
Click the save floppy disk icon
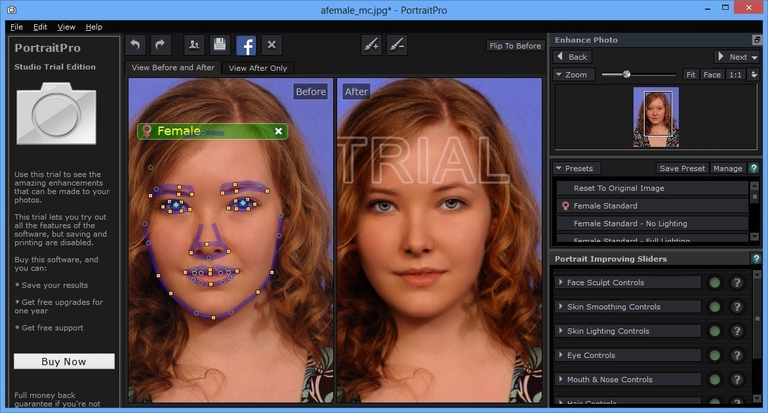tap(220, 45)
